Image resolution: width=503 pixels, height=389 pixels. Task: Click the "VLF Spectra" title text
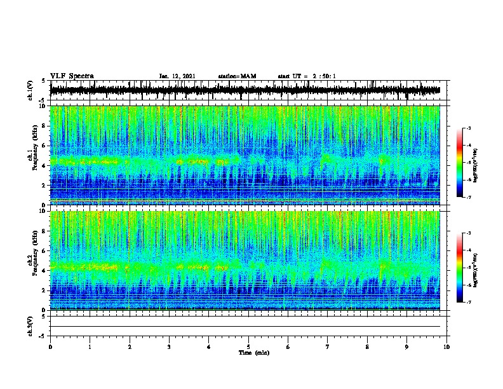(x=72, y=76)
